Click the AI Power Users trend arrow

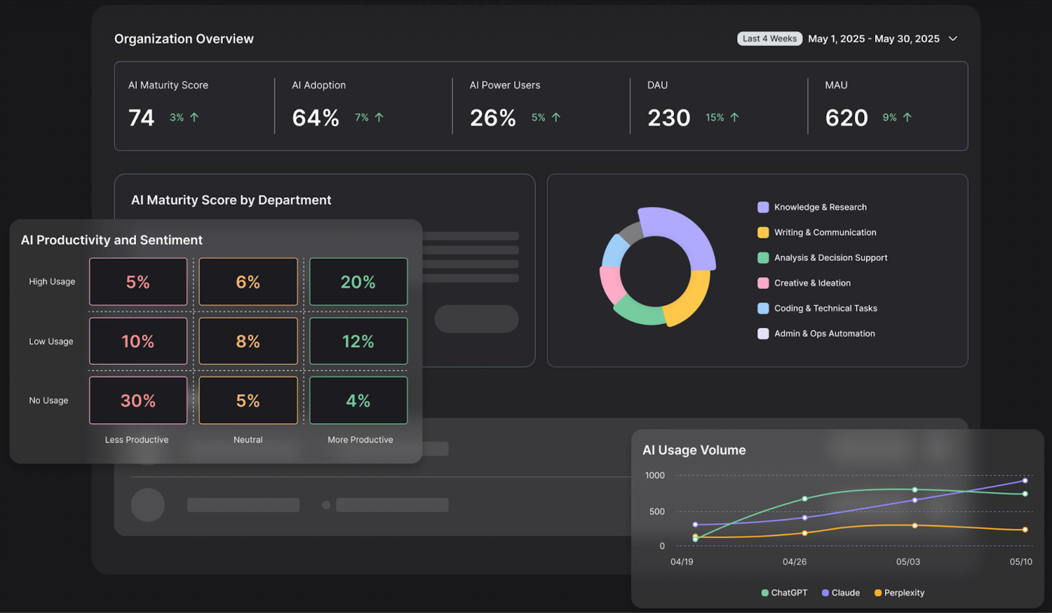click(556, 118)
